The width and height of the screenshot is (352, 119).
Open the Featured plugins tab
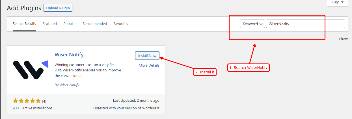[50, 24]
